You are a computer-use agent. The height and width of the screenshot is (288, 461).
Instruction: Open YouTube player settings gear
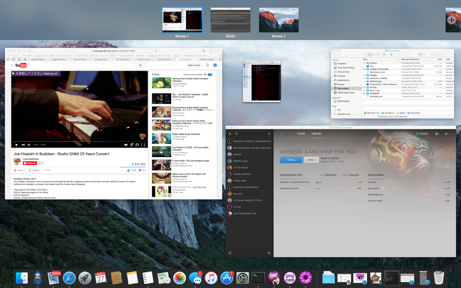click(132, 145)
